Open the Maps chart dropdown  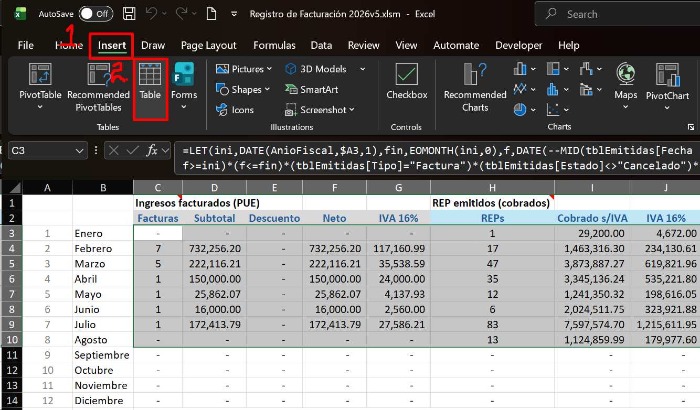coord(625,107)
